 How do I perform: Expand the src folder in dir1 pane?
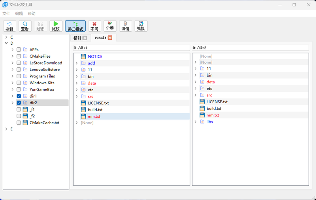coord(77,96)
